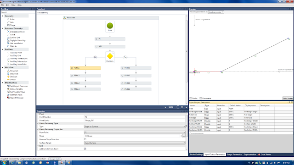
Task: Switch to the Target Parameters tab
Action: [234, 154]
